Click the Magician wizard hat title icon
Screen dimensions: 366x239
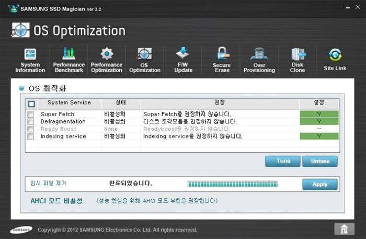pos(13,9)
